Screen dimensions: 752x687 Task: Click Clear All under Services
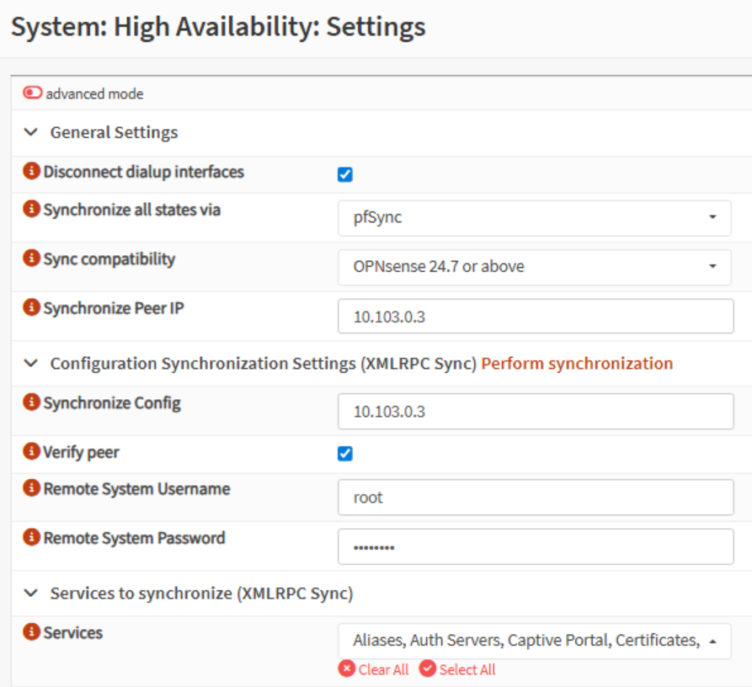374,669
